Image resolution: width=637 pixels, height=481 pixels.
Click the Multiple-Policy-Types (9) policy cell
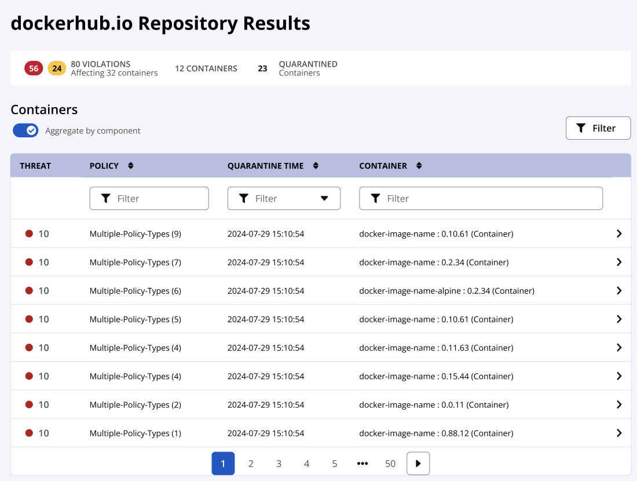(136, 234)
